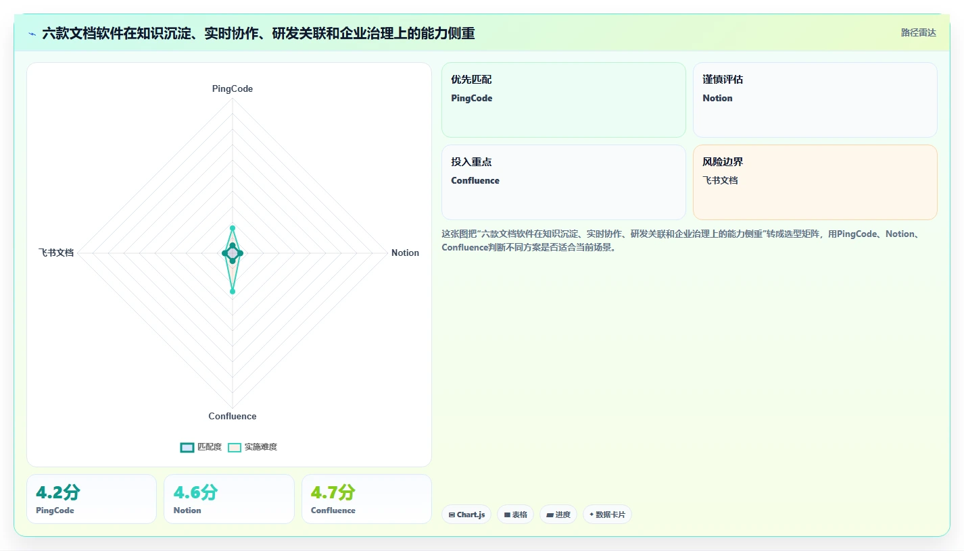Click the PingCode axis label on the radar
This screenshot has height=551, width=964.
click(x=233, y=88)
